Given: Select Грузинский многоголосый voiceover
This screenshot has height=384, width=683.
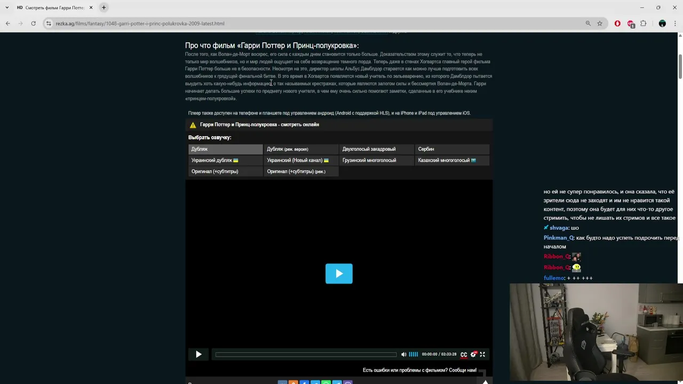Looking at the screenshot, I should click(x=377, y=161).
